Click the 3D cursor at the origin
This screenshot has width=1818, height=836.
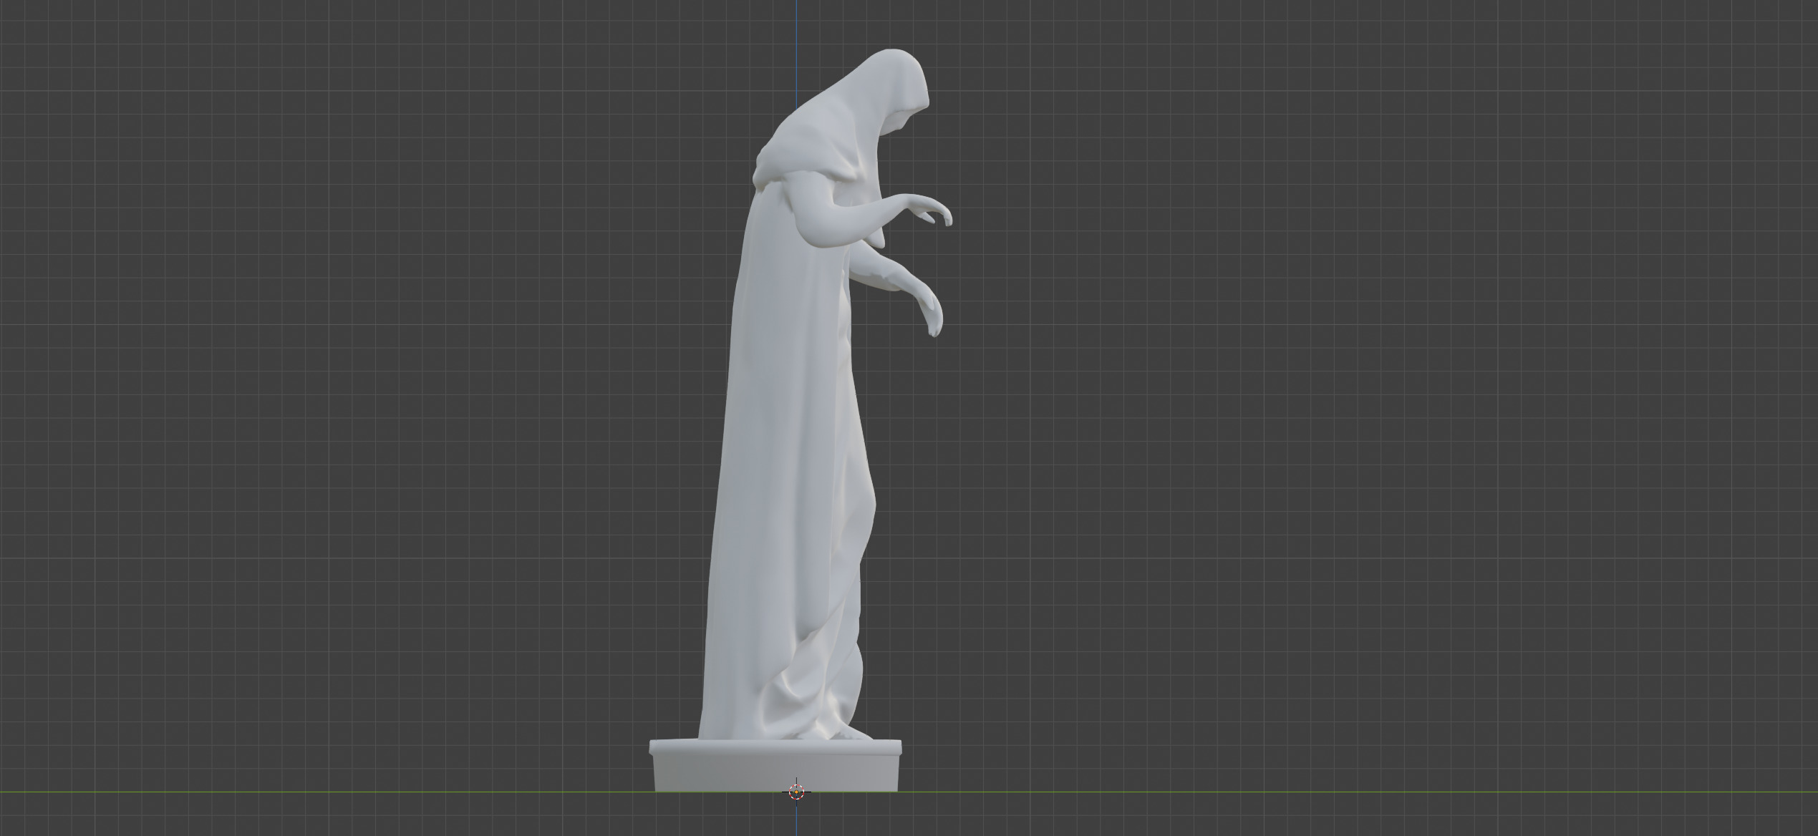click(796, 792)
